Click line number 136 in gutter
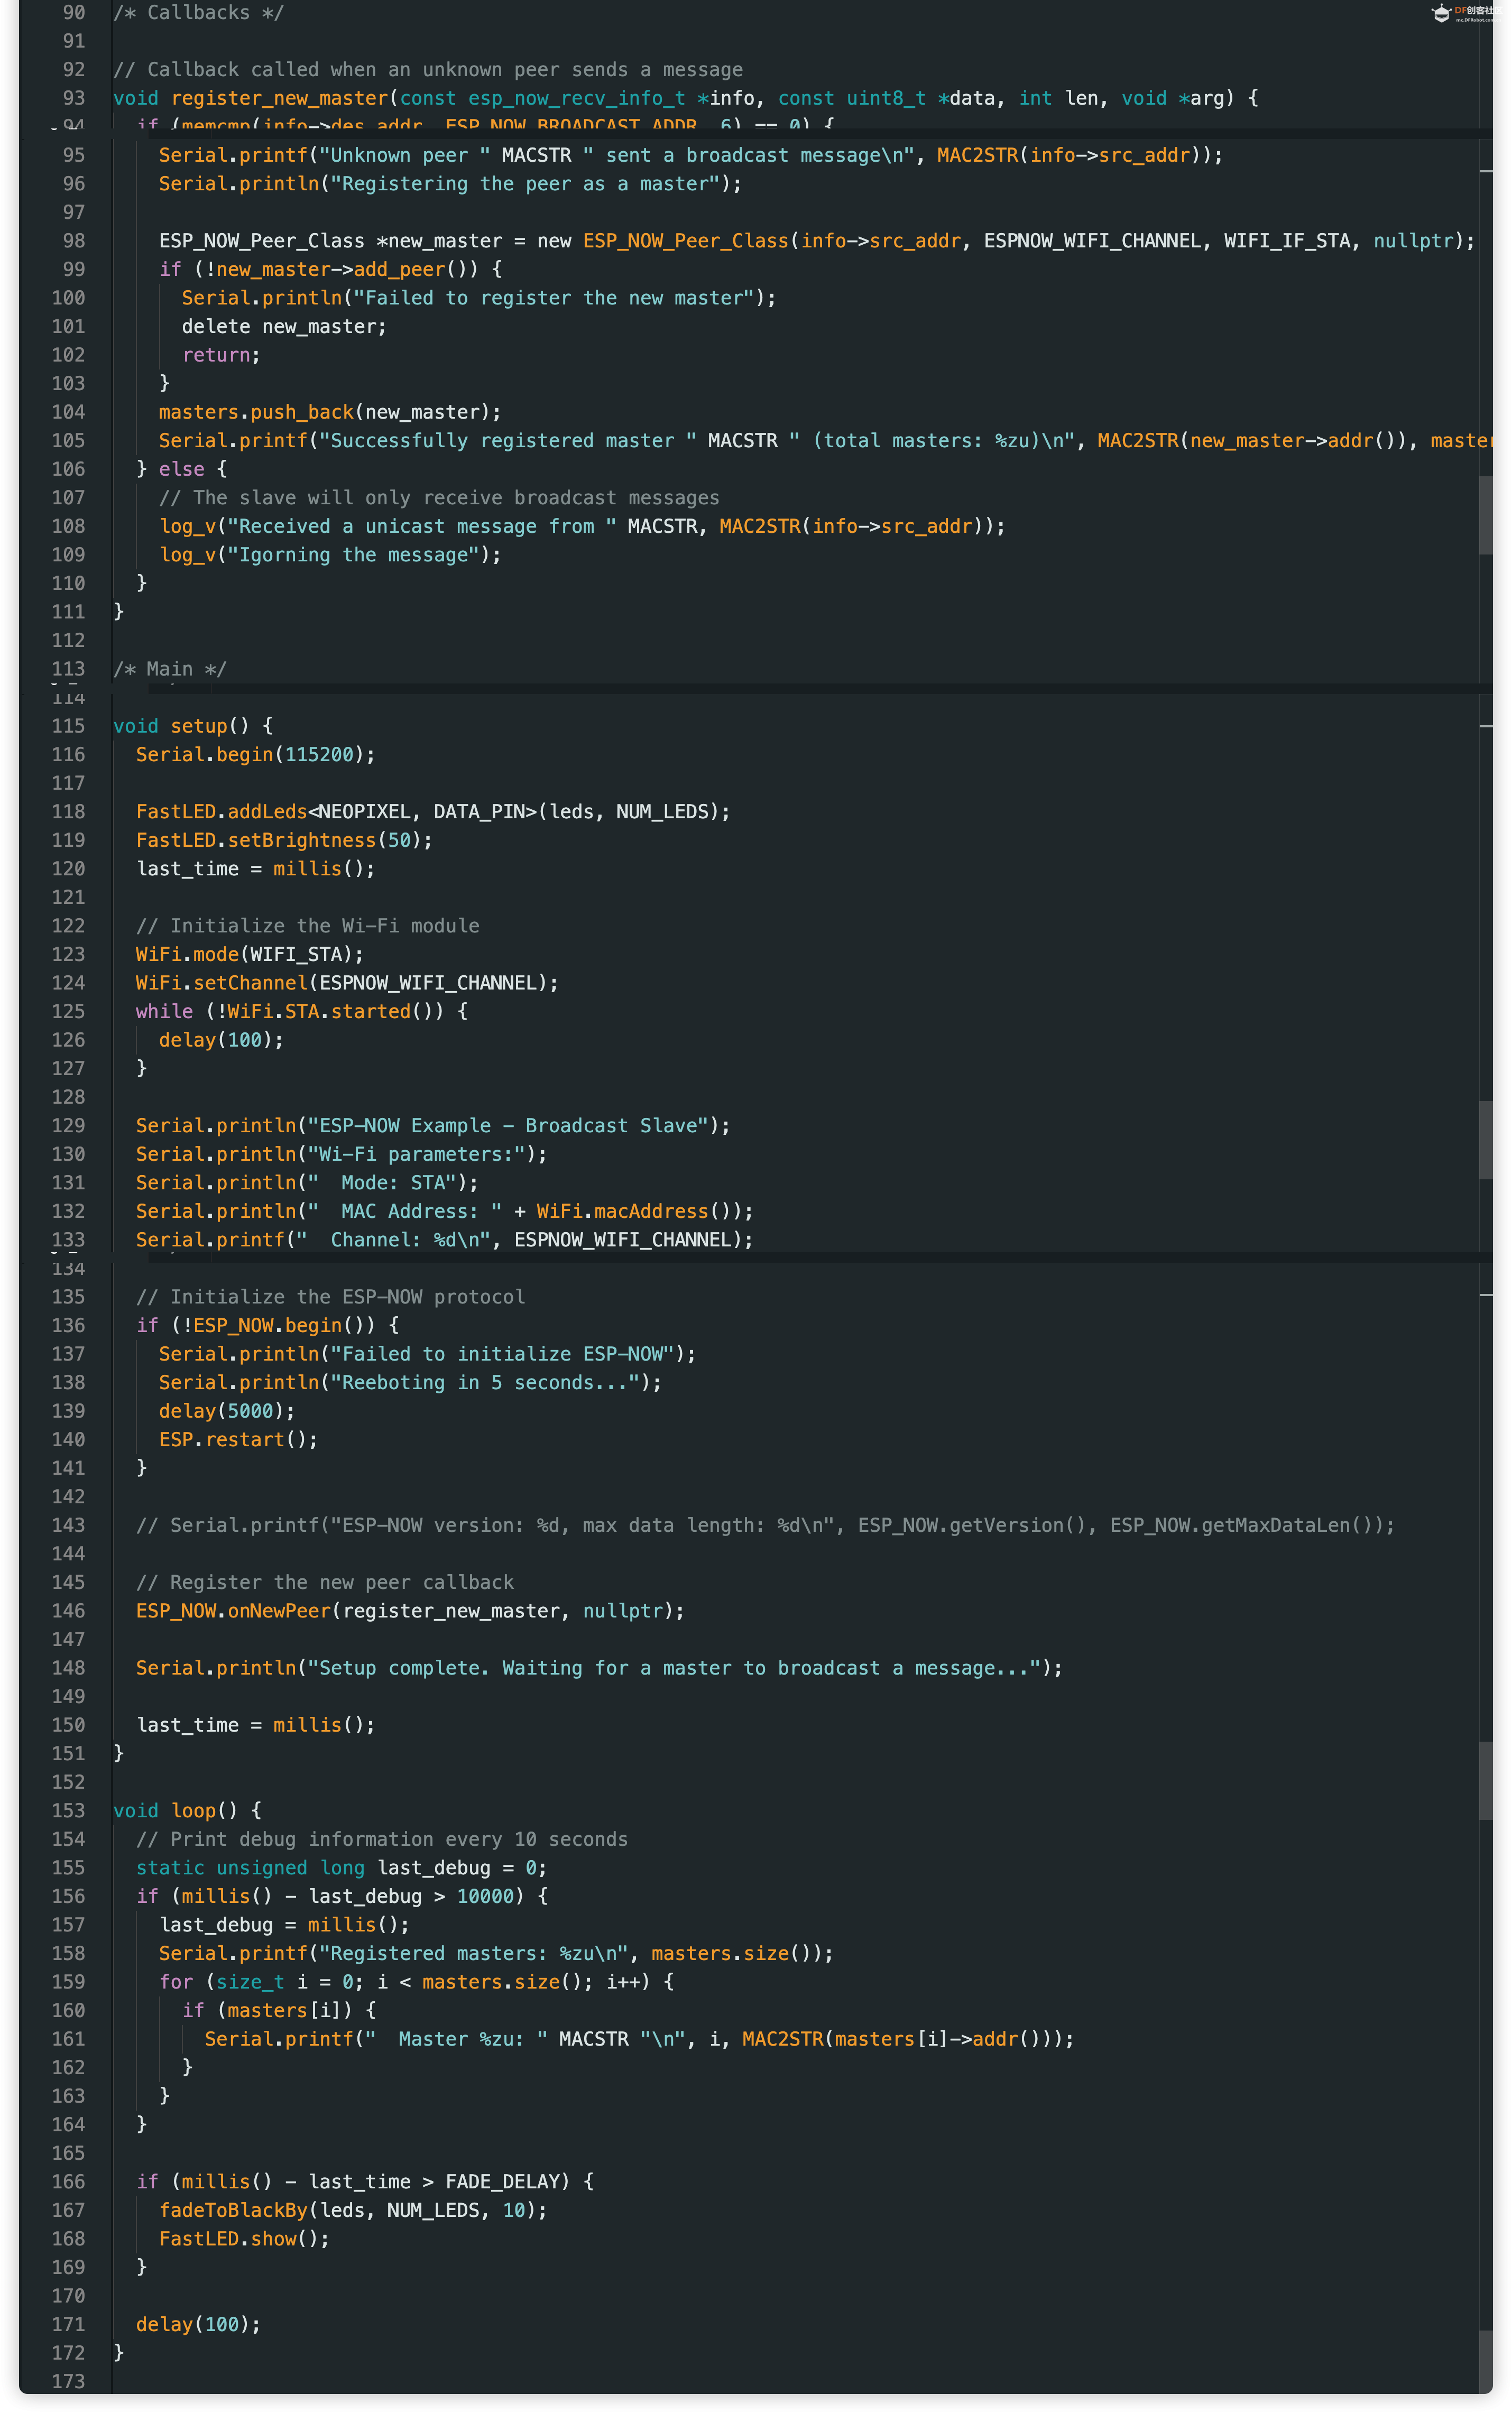The height and width of the screenshot is (2413, 1512). [x=68, y=1325]
